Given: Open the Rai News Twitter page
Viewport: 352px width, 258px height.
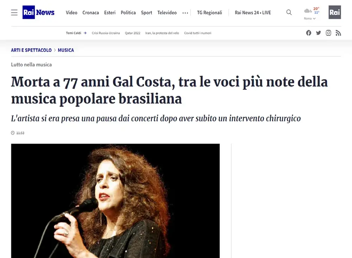Looking at the screenshot, I should pos(318,33).
